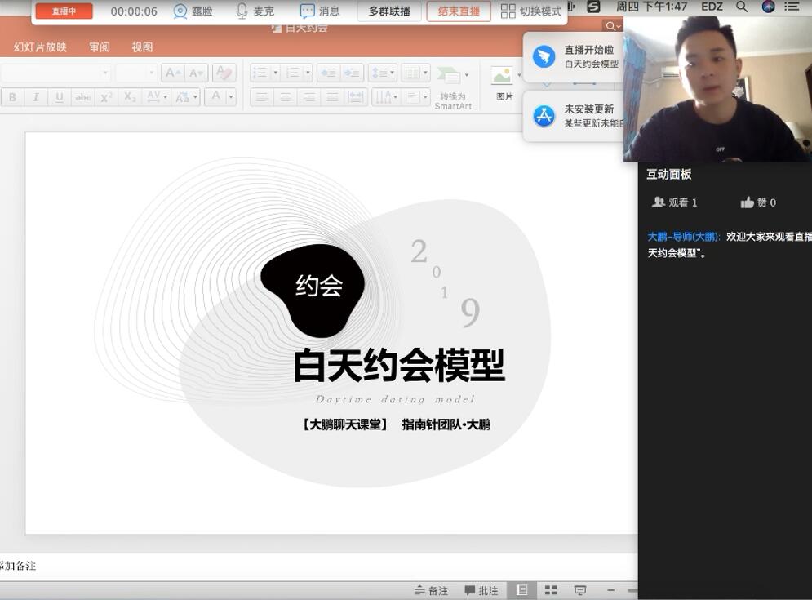
Task: Toggle bold formatting in the ribbon
Action: (x=12, y=97)
